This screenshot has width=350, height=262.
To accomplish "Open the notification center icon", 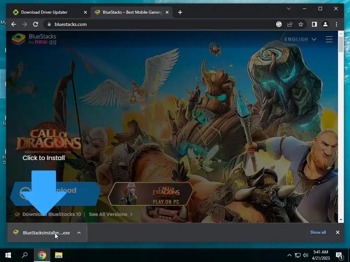I will [339, 256].
